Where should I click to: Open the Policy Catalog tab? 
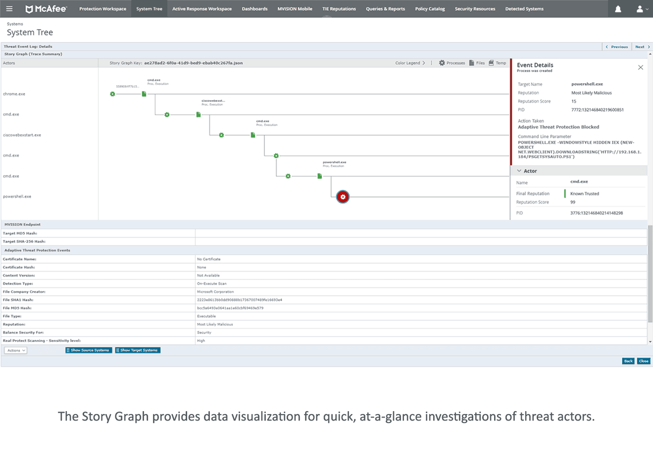pyautogui.click(x=430, y=9)
